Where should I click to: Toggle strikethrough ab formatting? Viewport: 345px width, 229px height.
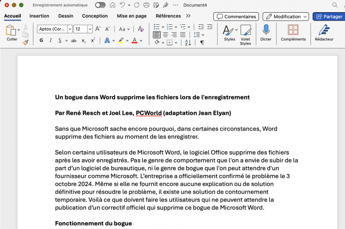74,40
